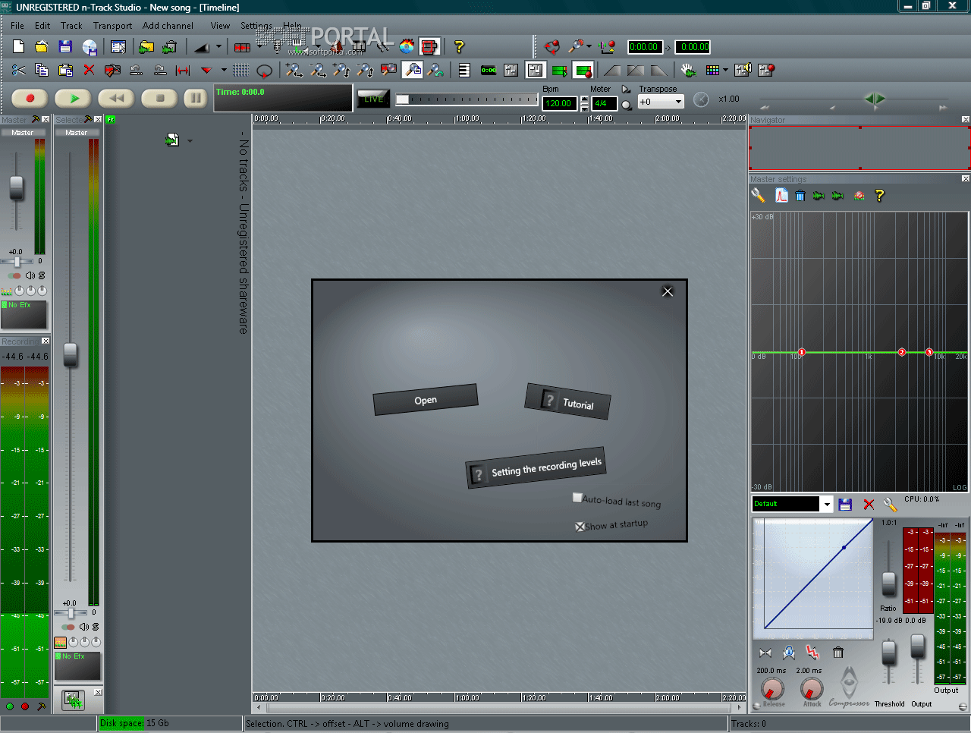971x733 pixels.
Task: Click the padlock icon below the compressor graph
Action: coord(789,653)
